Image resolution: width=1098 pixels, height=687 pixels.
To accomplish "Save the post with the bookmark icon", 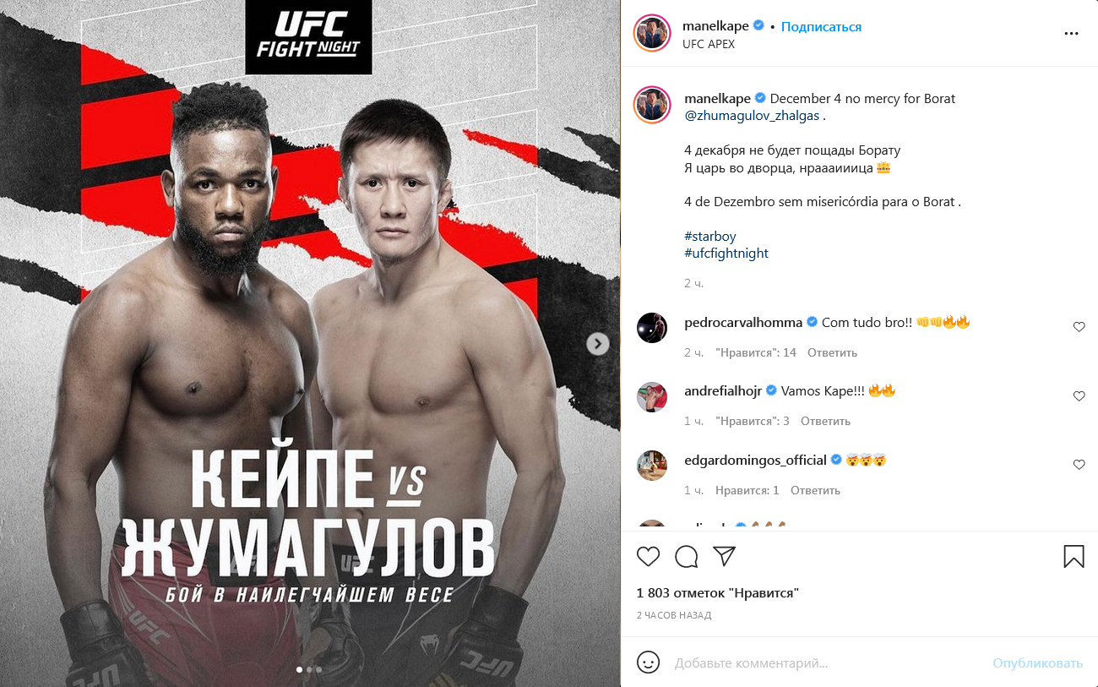I will click(x=1074, y=556).
